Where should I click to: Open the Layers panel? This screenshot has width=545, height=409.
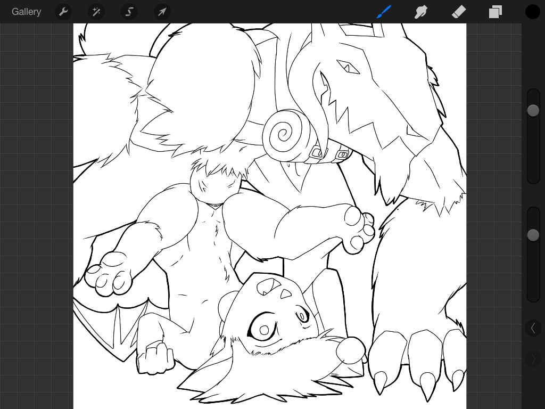[x=496, y=12]
